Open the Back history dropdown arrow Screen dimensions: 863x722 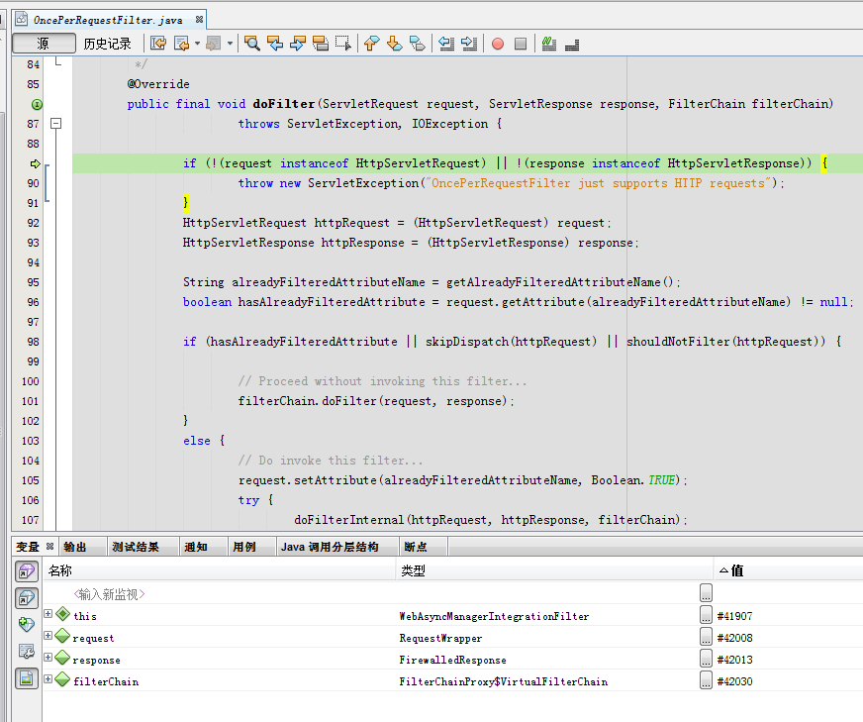tap(197, 44)
